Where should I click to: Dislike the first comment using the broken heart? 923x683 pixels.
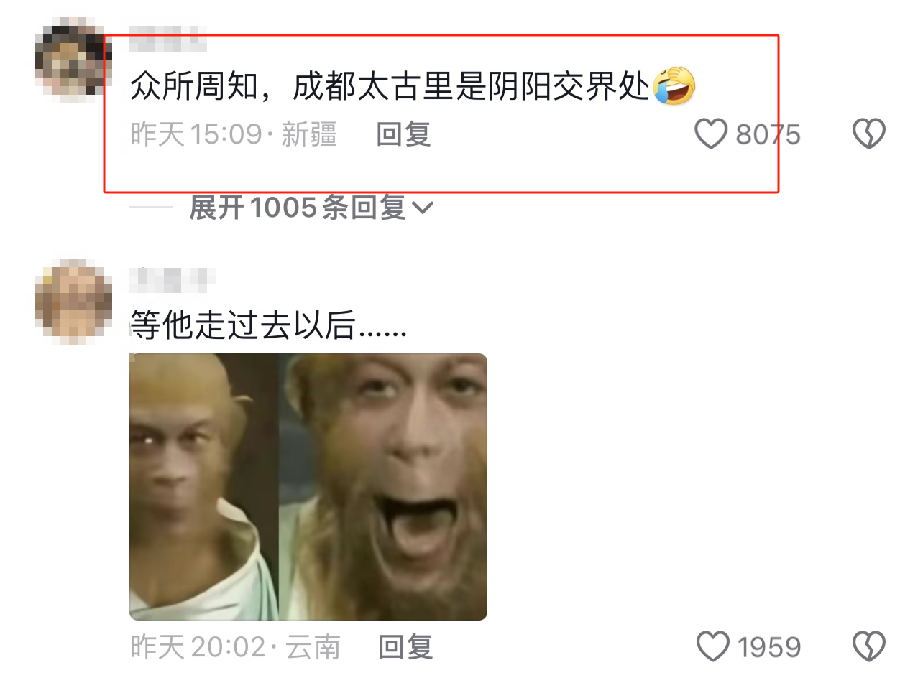(x=868, y=134)
